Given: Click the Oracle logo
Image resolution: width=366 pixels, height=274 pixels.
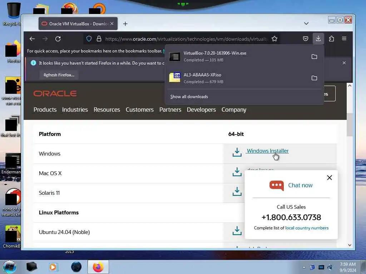Looking at the screenshot, I should click(55, 93).
